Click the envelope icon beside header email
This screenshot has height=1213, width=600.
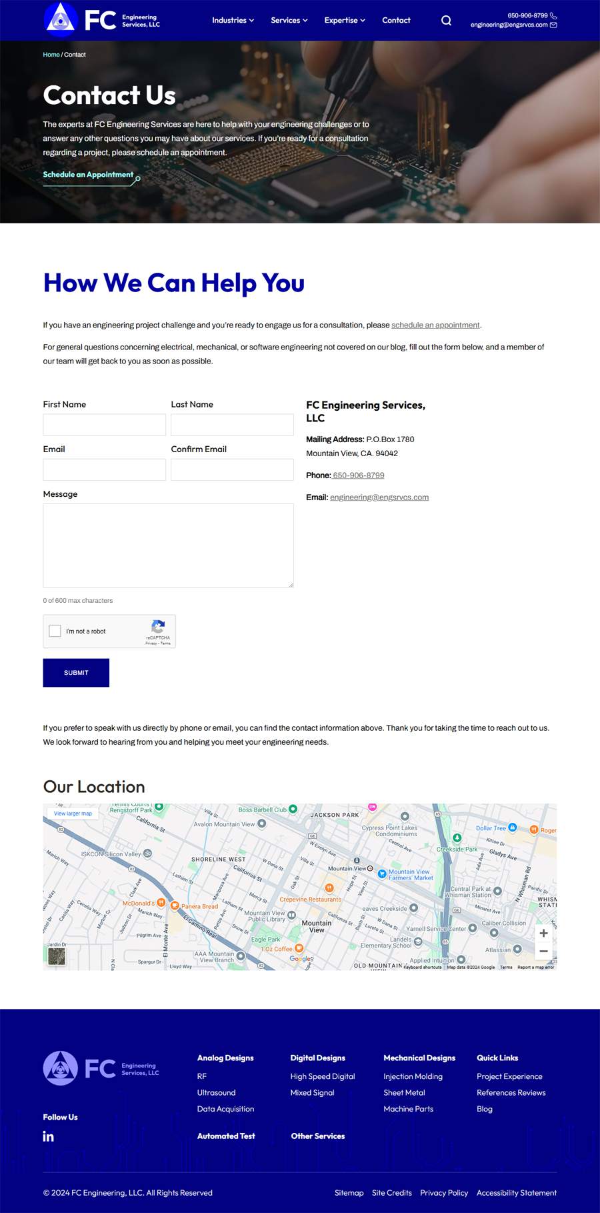(x=553, y=25)
